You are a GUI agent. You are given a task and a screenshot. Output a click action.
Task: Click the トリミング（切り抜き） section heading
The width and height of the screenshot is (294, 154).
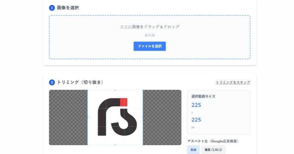pos(80,82)
